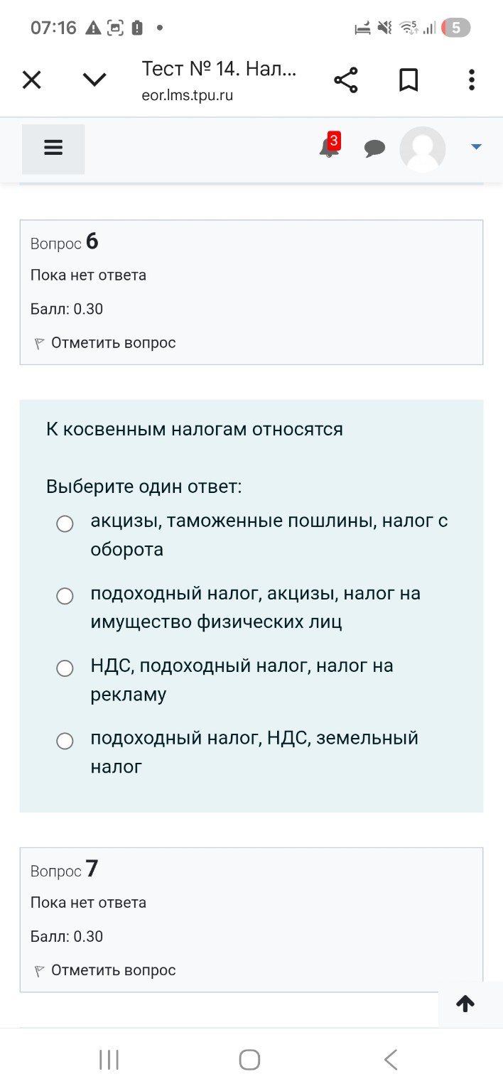Click the user profile avatar
The image size is (503, 1091).
(422, 149)
